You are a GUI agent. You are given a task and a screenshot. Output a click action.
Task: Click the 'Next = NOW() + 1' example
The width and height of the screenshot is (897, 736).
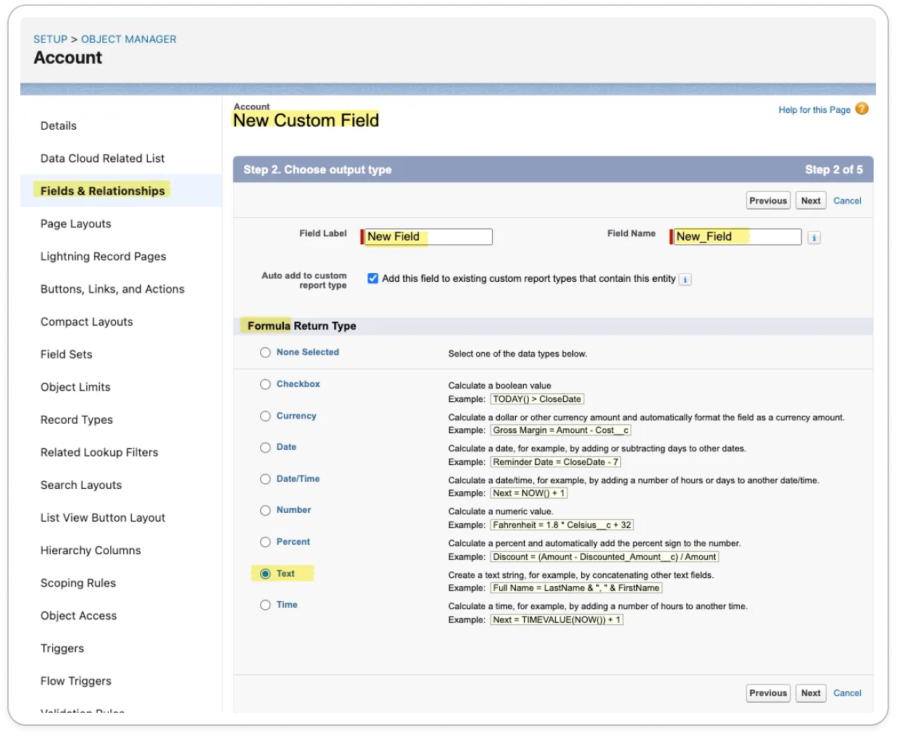coord(529,493)
